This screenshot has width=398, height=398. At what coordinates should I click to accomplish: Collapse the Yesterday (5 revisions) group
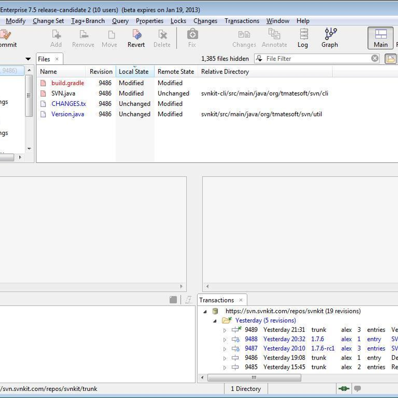215,321
